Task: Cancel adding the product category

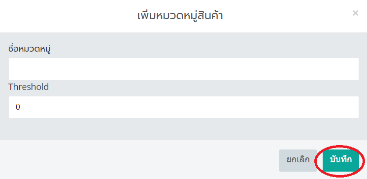Action: point(298,160)
